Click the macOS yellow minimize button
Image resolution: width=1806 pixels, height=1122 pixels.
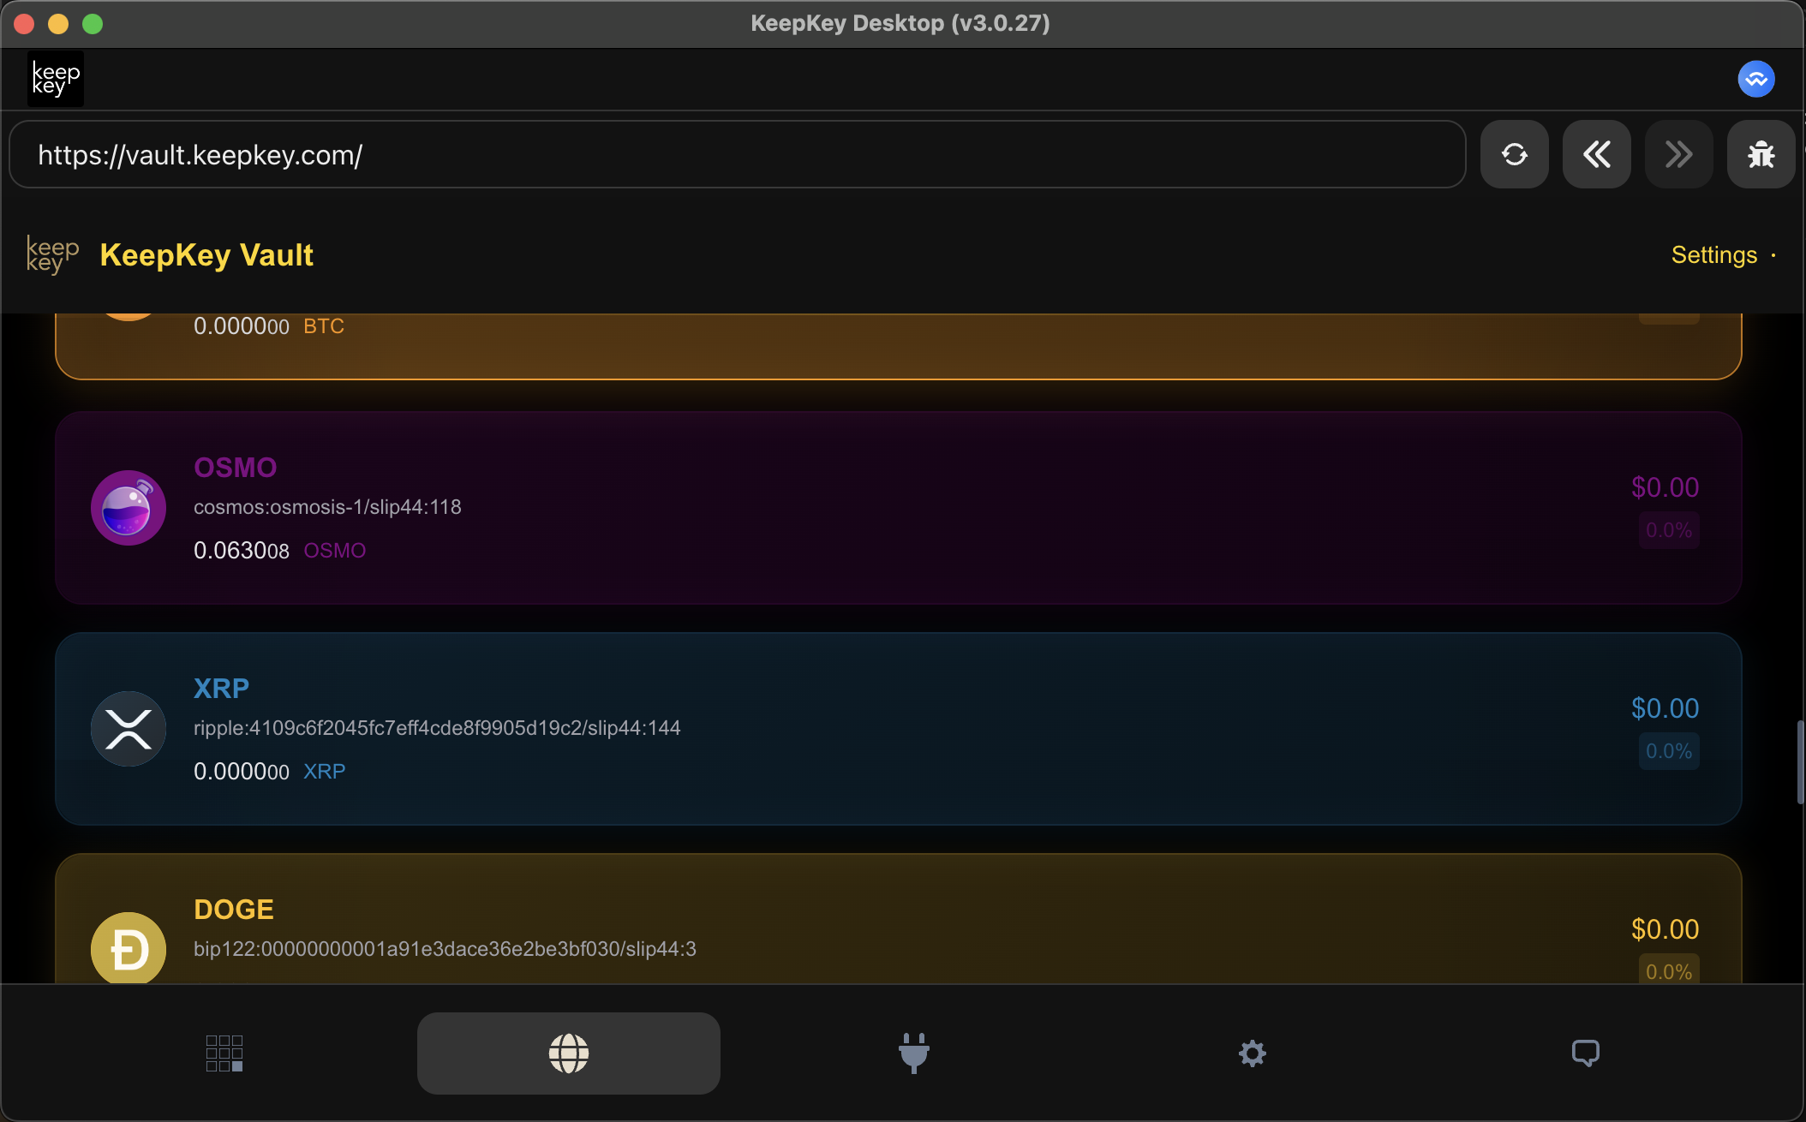point(58,24)
